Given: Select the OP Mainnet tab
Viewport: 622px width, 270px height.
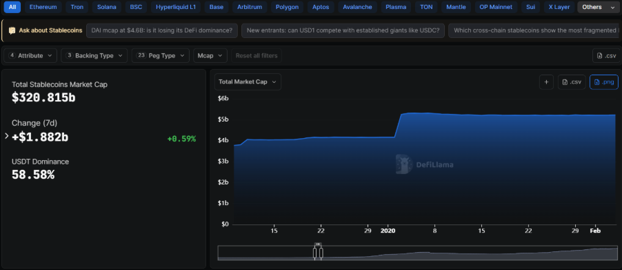Looking at the screenshot, I should [x=495, y=7].
